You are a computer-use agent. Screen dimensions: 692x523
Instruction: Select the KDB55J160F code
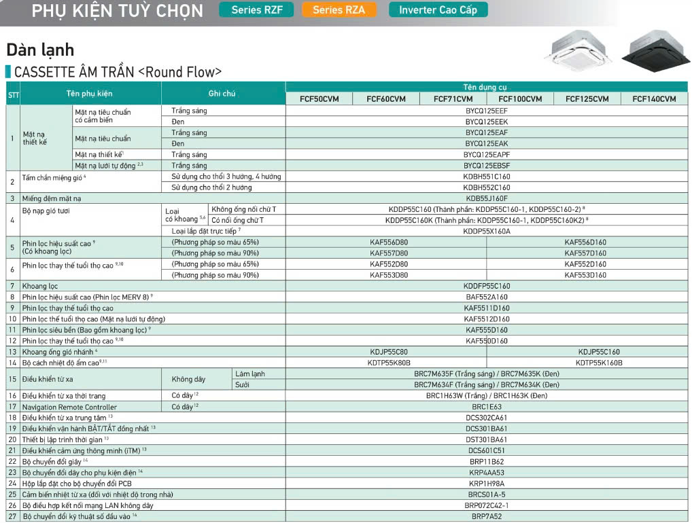tap(487, 198)
